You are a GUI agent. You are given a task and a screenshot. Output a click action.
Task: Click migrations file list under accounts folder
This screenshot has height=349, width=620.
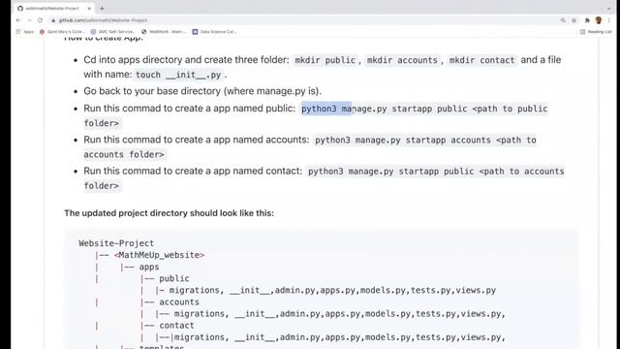(x=340, y=314)
